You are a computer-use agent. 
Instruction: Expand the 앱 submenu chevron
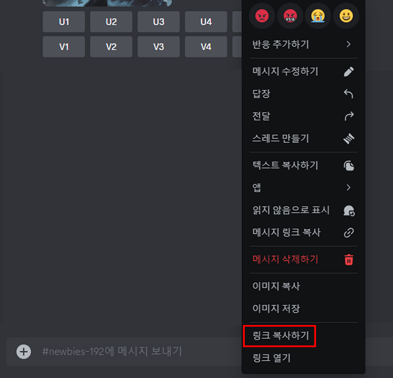348,187
